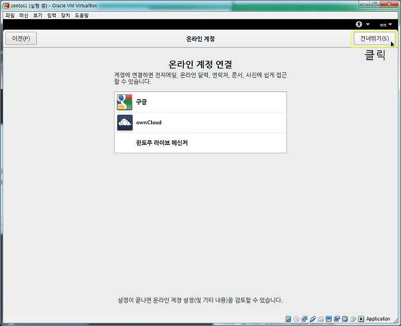Click the host key arrow icon
The height and width of the screenshot is (326, 401).
pos(361,319)
